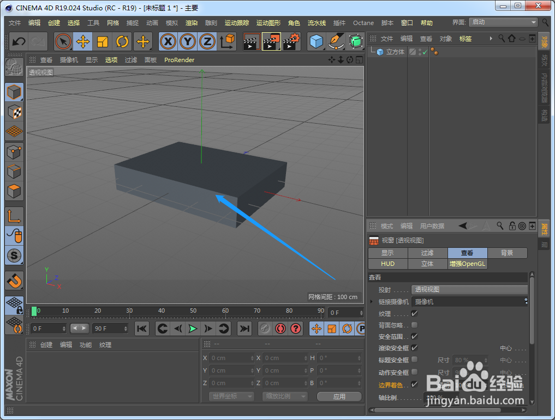Activate the Live Selection arrow tool
The image size is (555, 420).
point(63,41)
